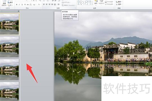Align text to the left
Screen dimensions: 152x101
pyautogui.click(x=44, y=4)
